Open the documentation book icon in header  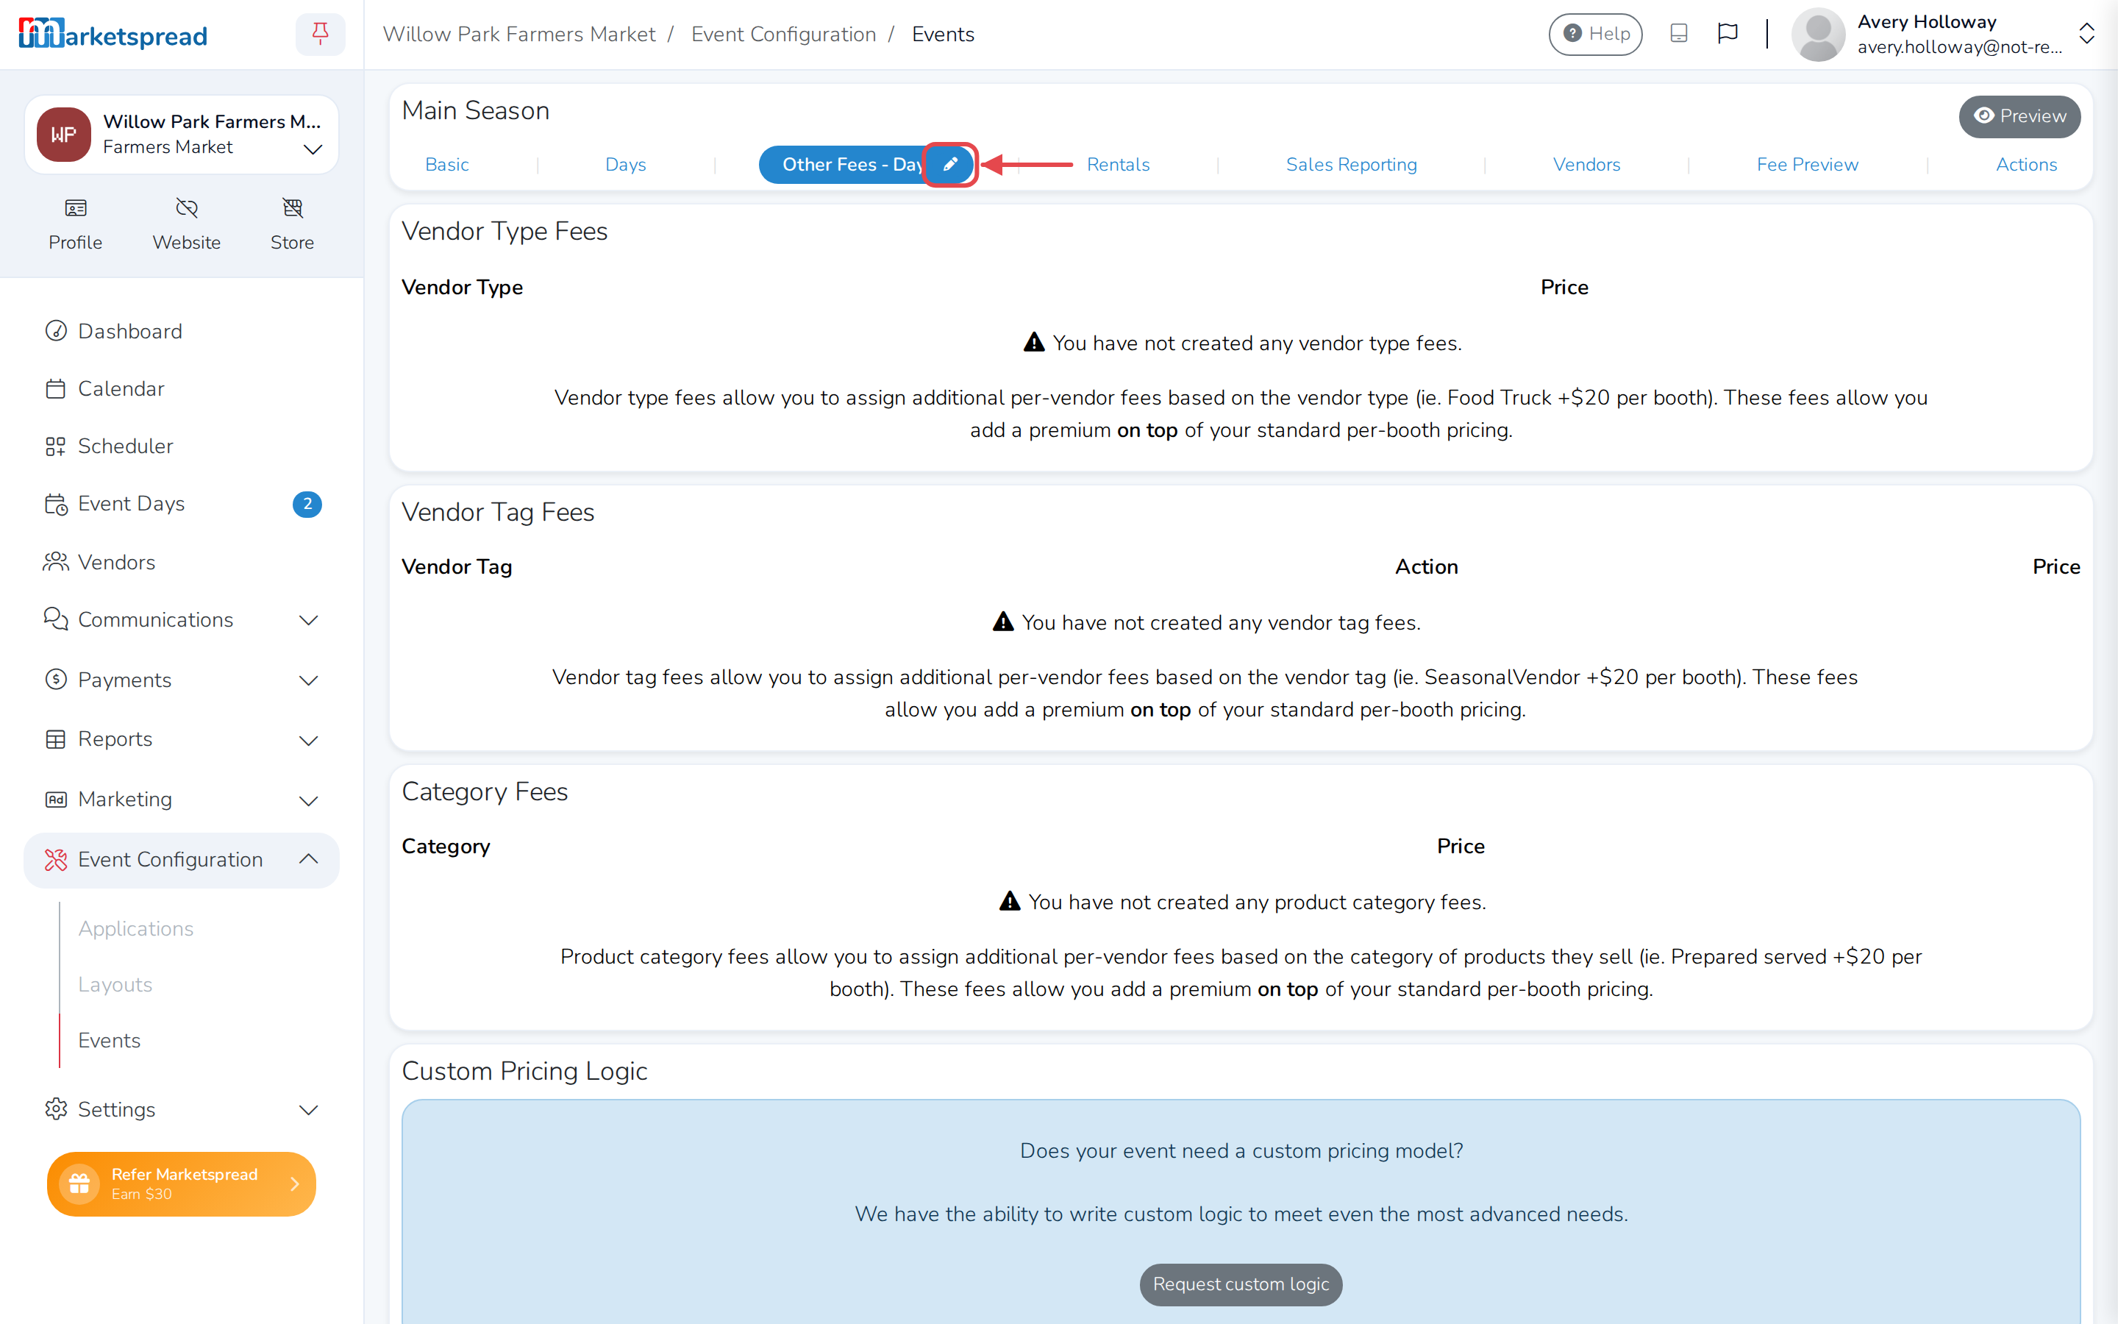[x=1677, y=34]
